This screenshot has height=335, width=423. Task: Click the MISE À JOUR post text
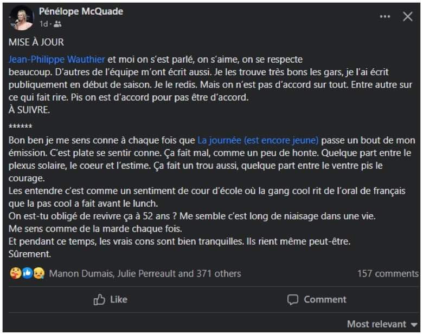pos(36,42)
